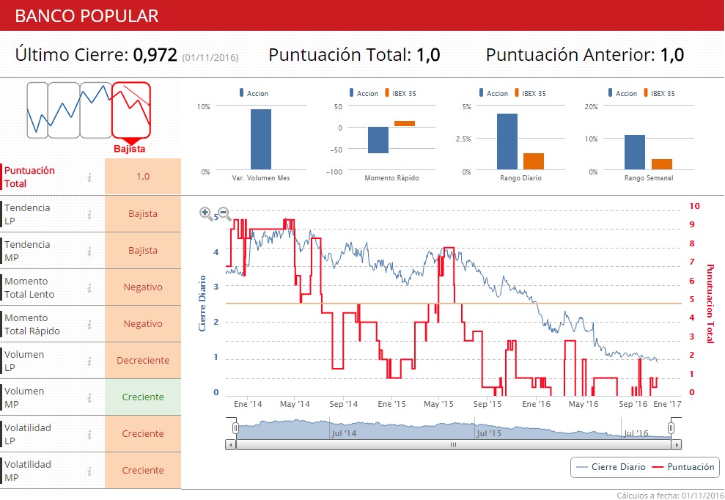Click left handle of chart range navigator

(x=235, y=428)
